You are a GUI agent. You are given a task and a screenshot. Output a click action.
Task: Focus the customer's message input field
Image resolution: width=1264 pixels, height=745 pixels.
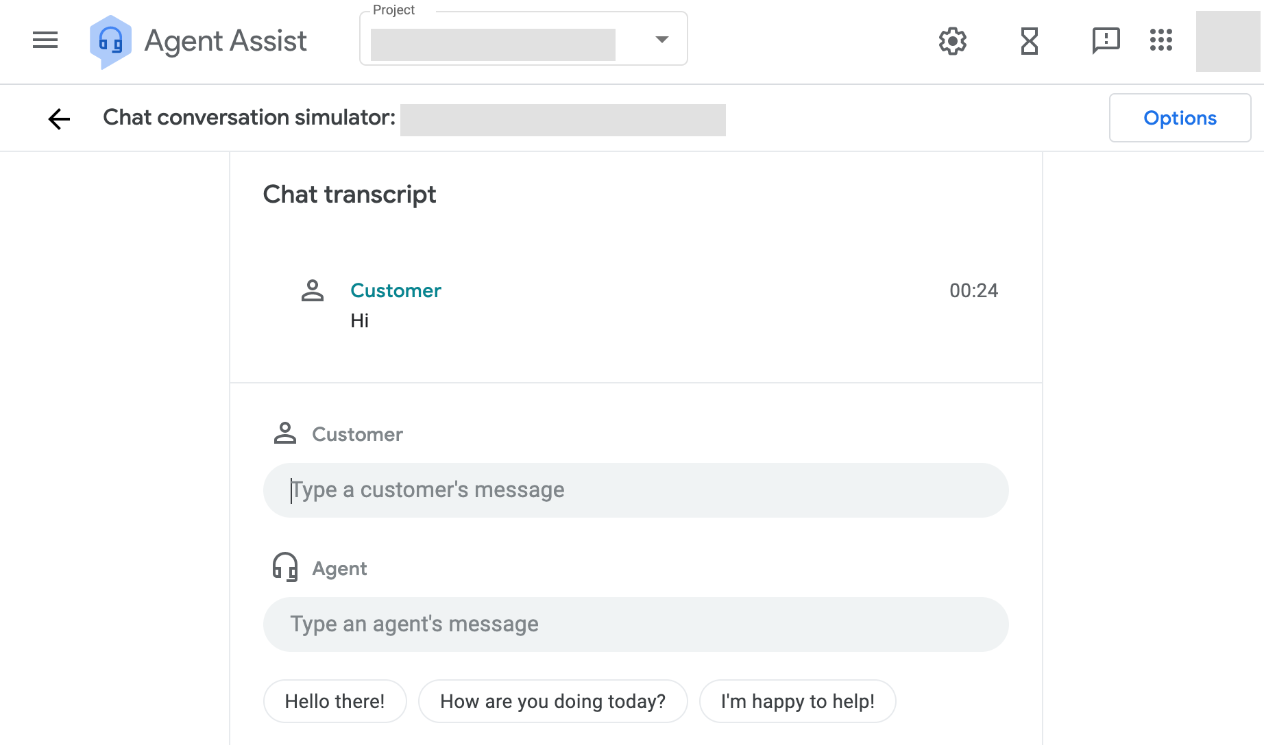point(635,490)
